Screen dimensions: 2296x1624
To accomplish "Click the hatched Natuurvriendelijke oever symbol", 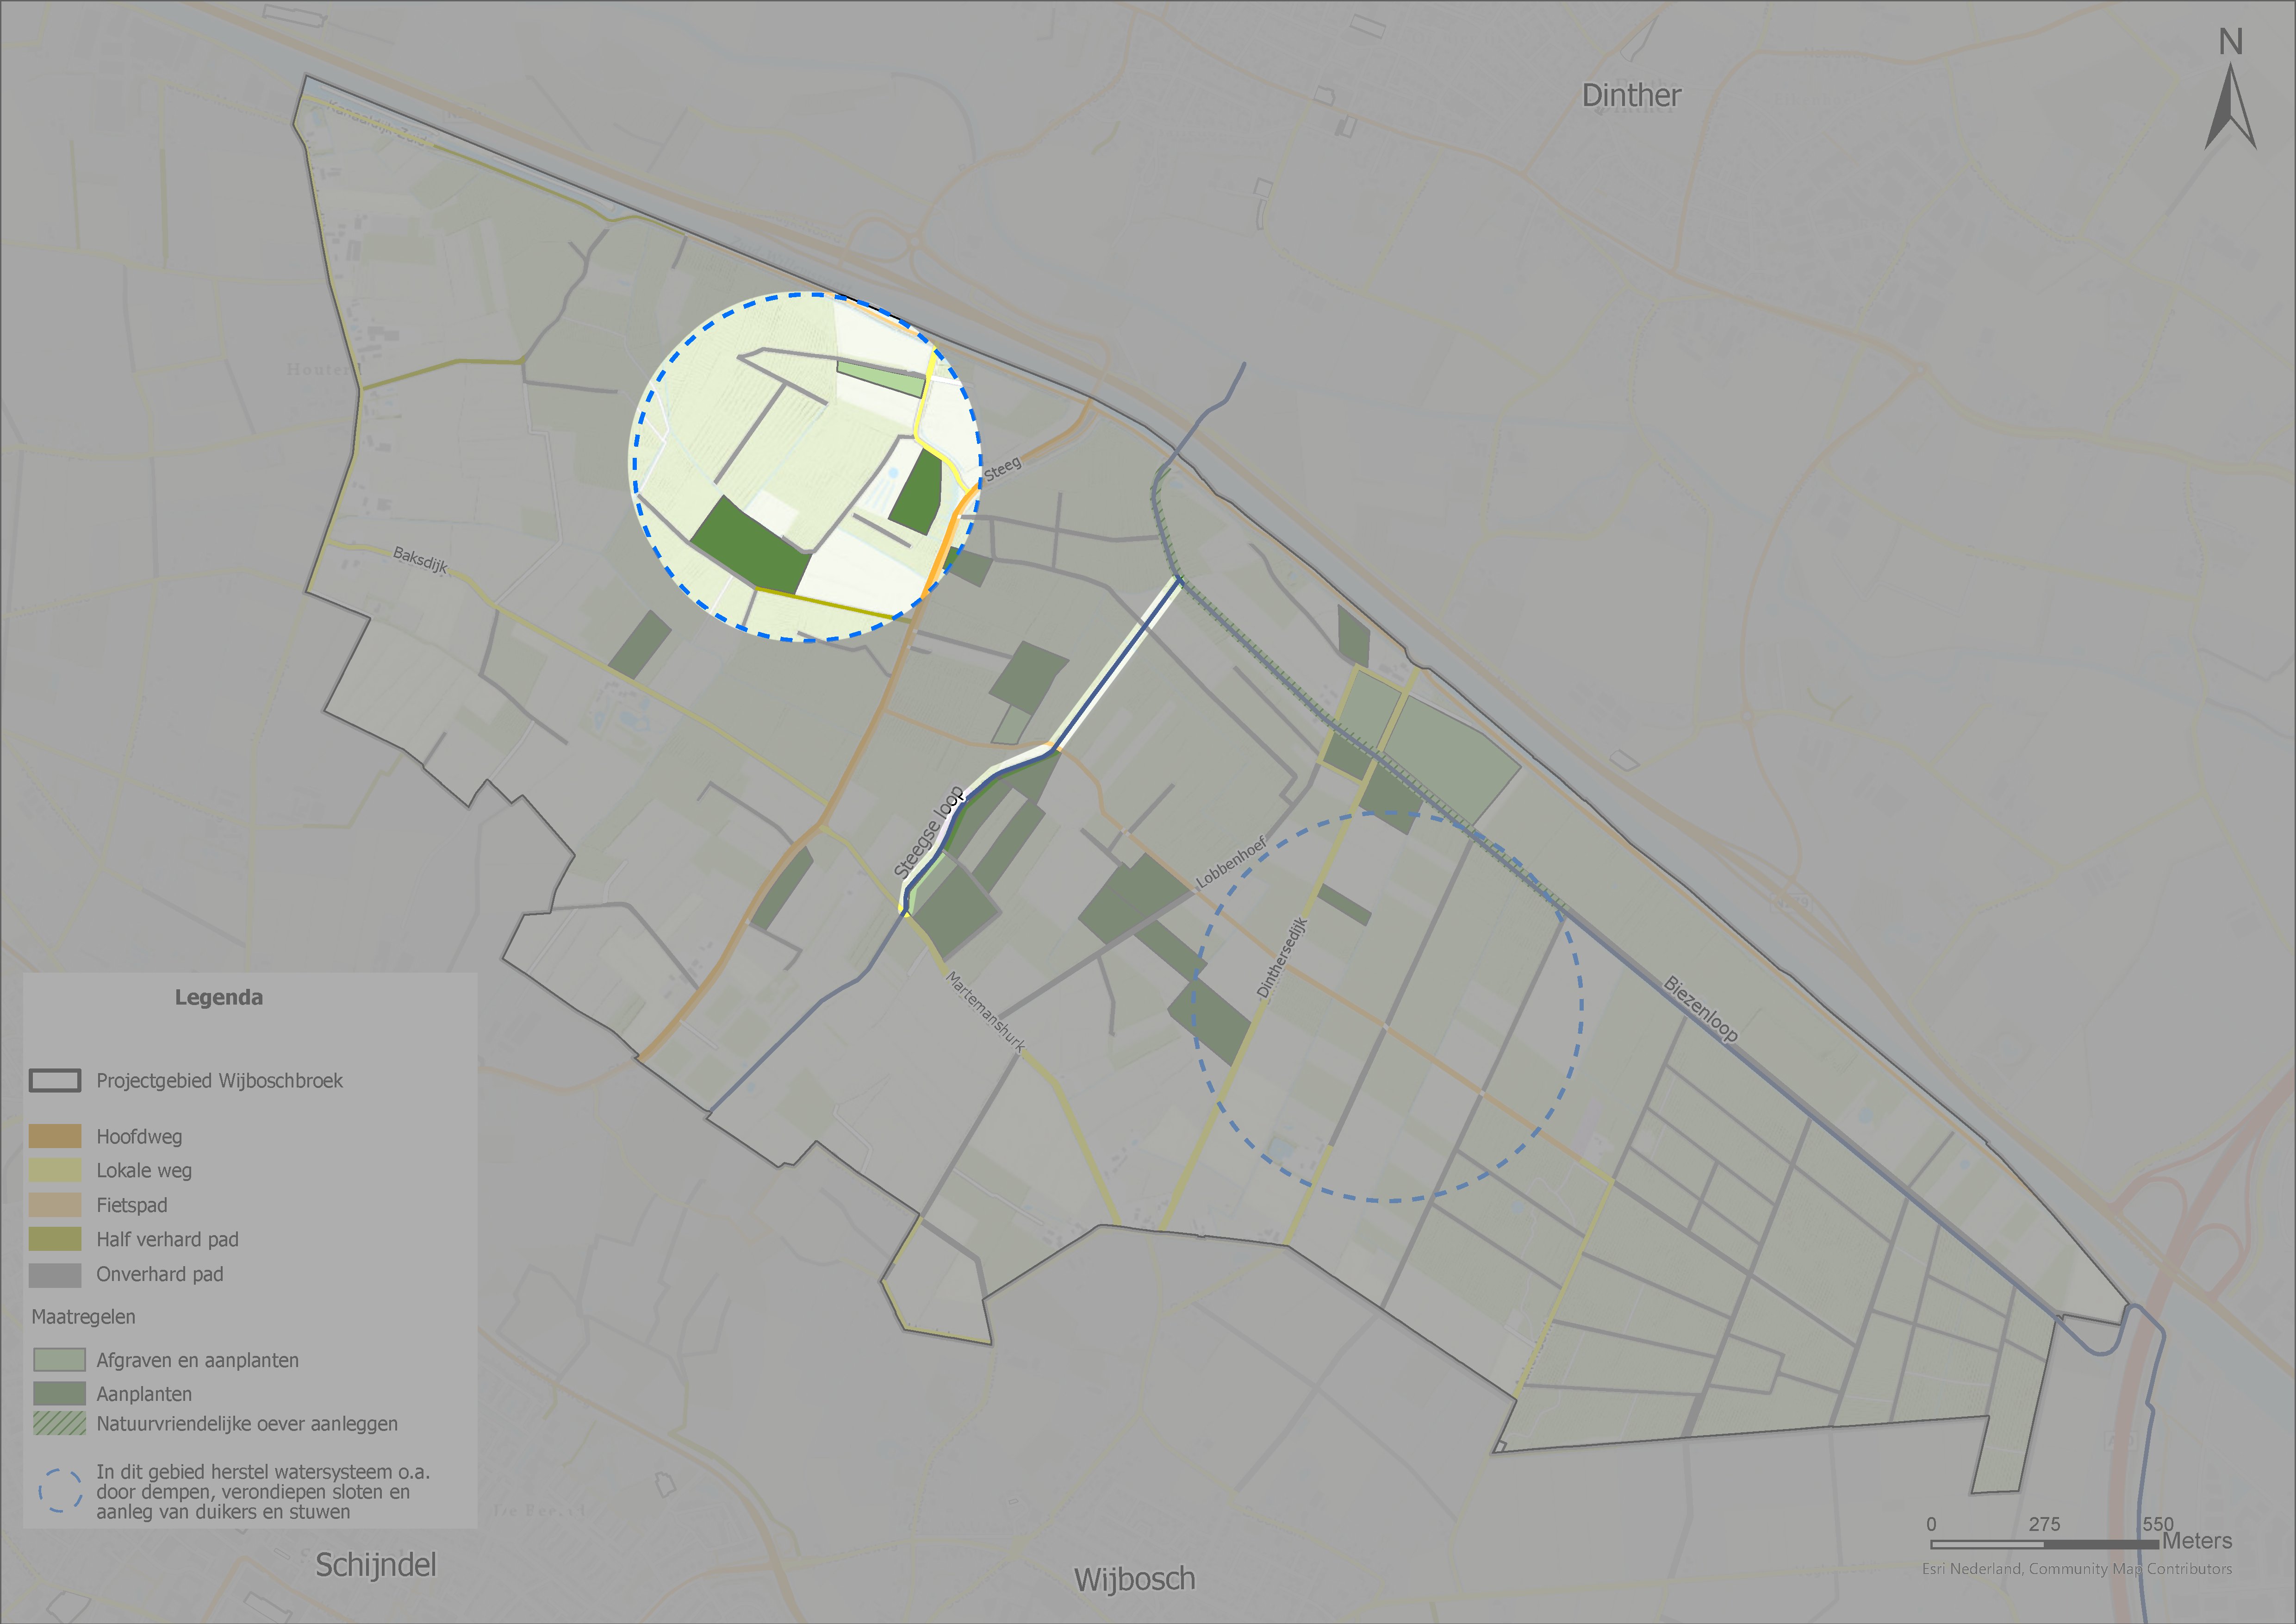I will tap(59, 1423).
